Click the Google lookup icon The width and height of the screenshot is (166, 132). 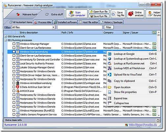click(x=110, y=54)
